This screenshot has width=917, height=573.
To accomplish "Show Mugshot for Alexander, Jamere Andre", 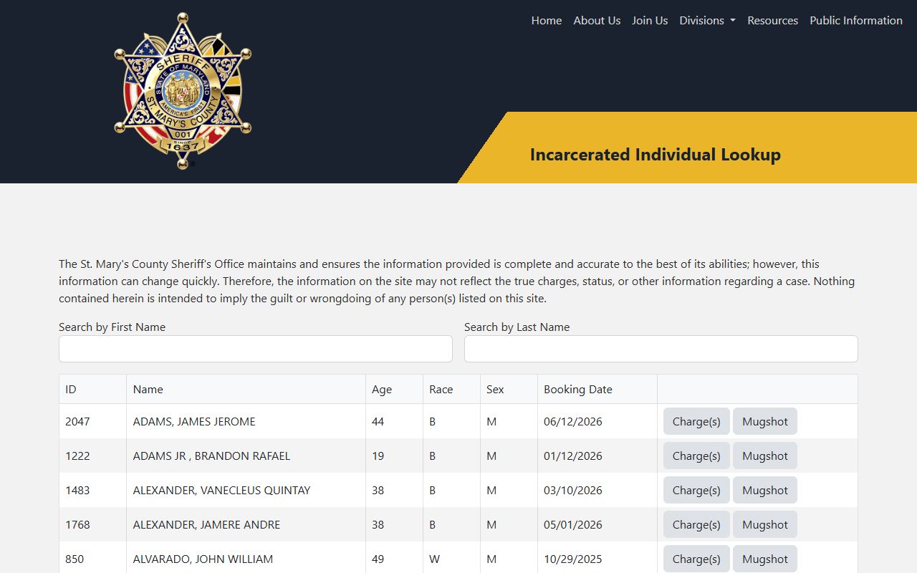I will (765, 524).
